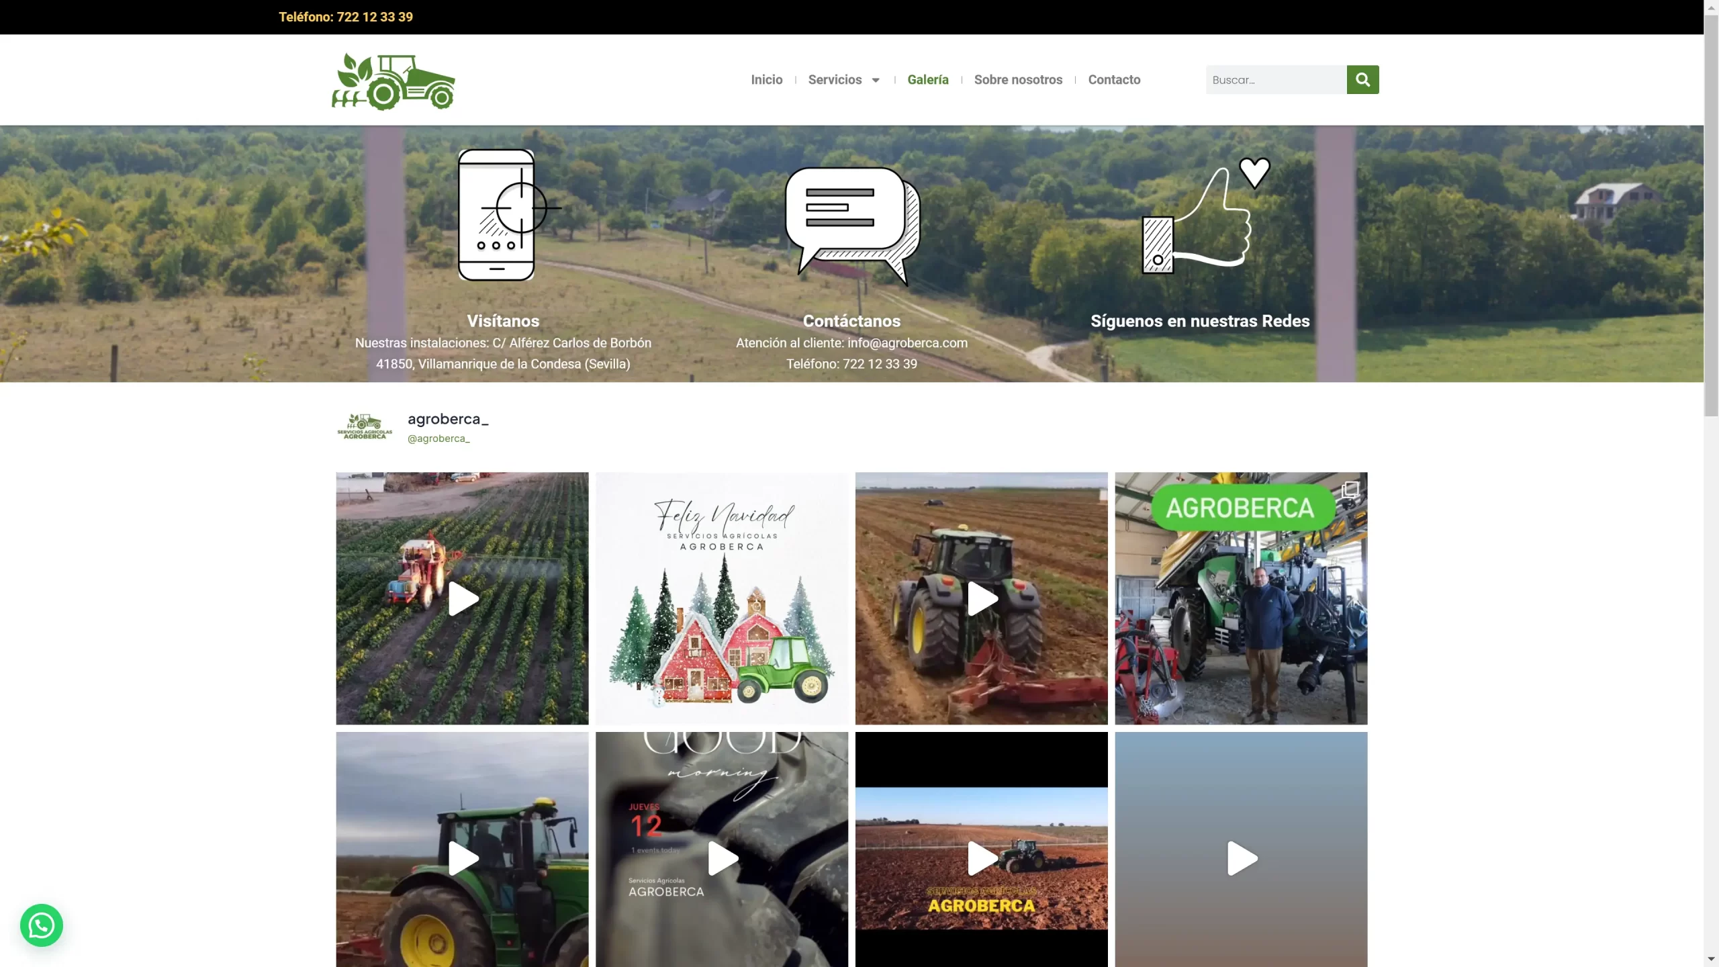Click the green tractor site logo
1719x967 pixels.
click(393, 81)
